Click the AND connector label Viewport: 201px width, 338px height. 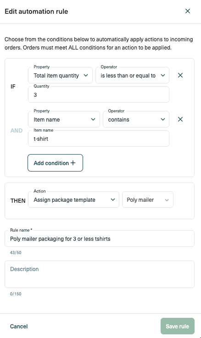17,131
